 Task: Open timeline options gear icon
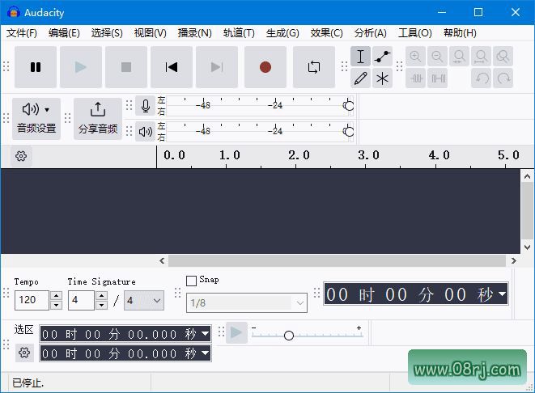(x=21, y=156)
